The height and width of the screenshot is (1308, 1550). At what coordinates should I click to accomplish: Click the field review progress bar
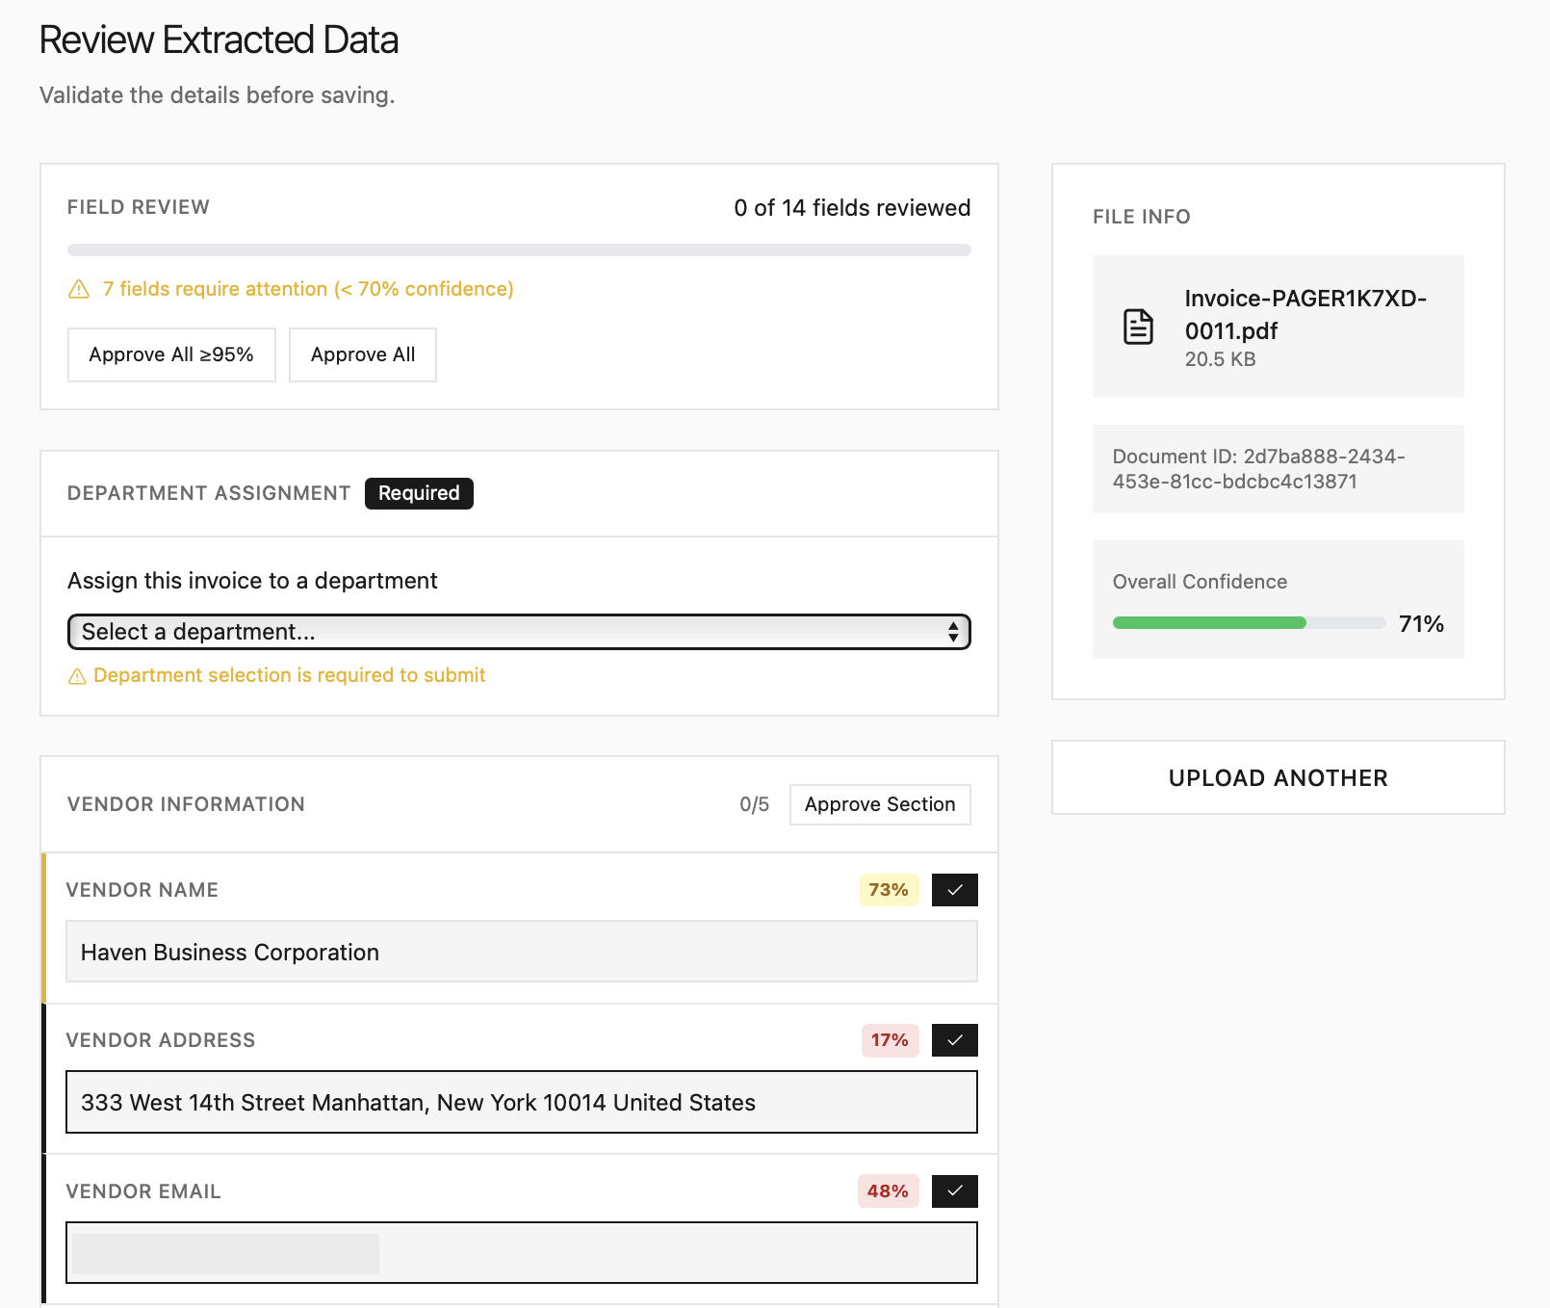click(520, 249)
